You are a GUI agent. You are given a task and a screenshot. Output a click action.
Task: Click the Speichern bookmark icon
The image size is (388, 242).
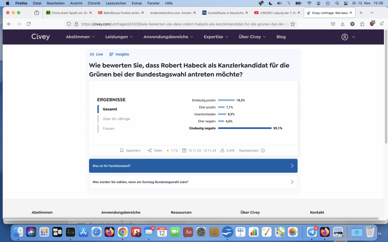click(122, 150)
